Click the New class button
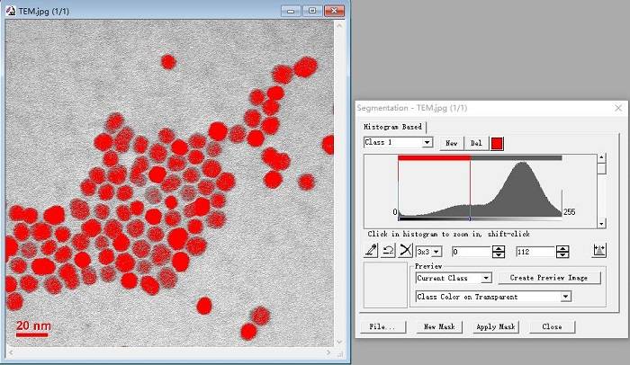 coord(451,143)
